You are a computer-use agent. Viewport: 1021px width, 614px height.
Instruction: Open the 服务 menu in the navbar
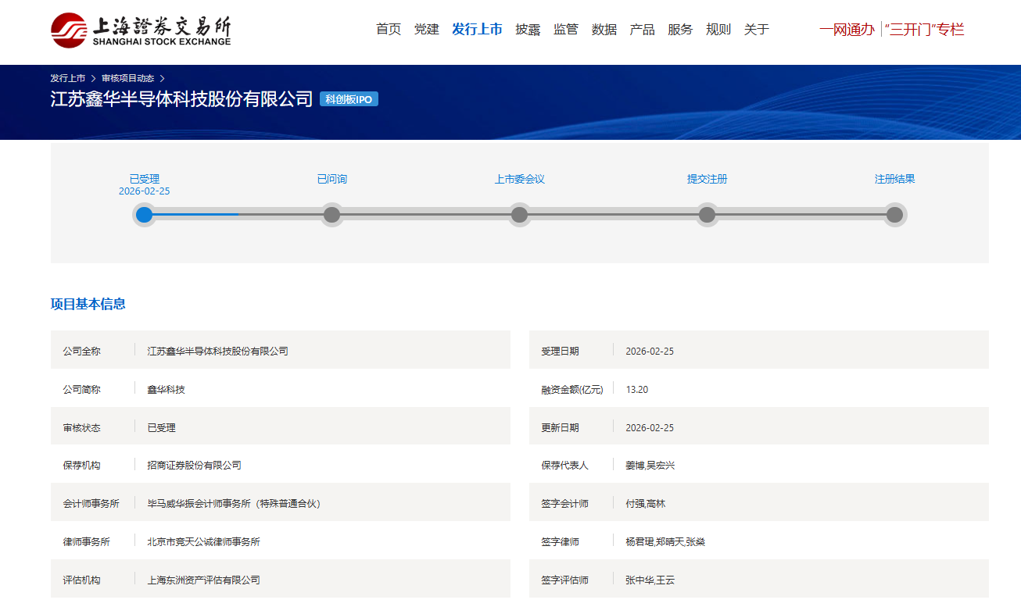pyautogui.click(x=680, y=30)
